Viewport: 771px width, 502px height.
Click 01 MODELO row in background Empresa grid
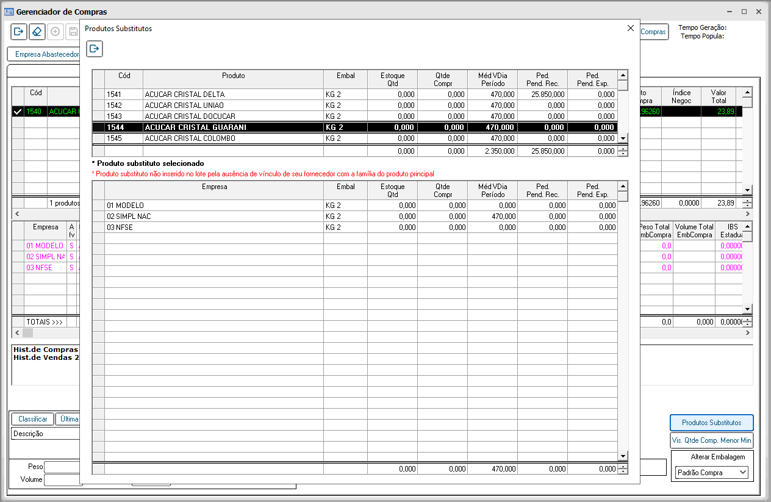click(45, 246)
